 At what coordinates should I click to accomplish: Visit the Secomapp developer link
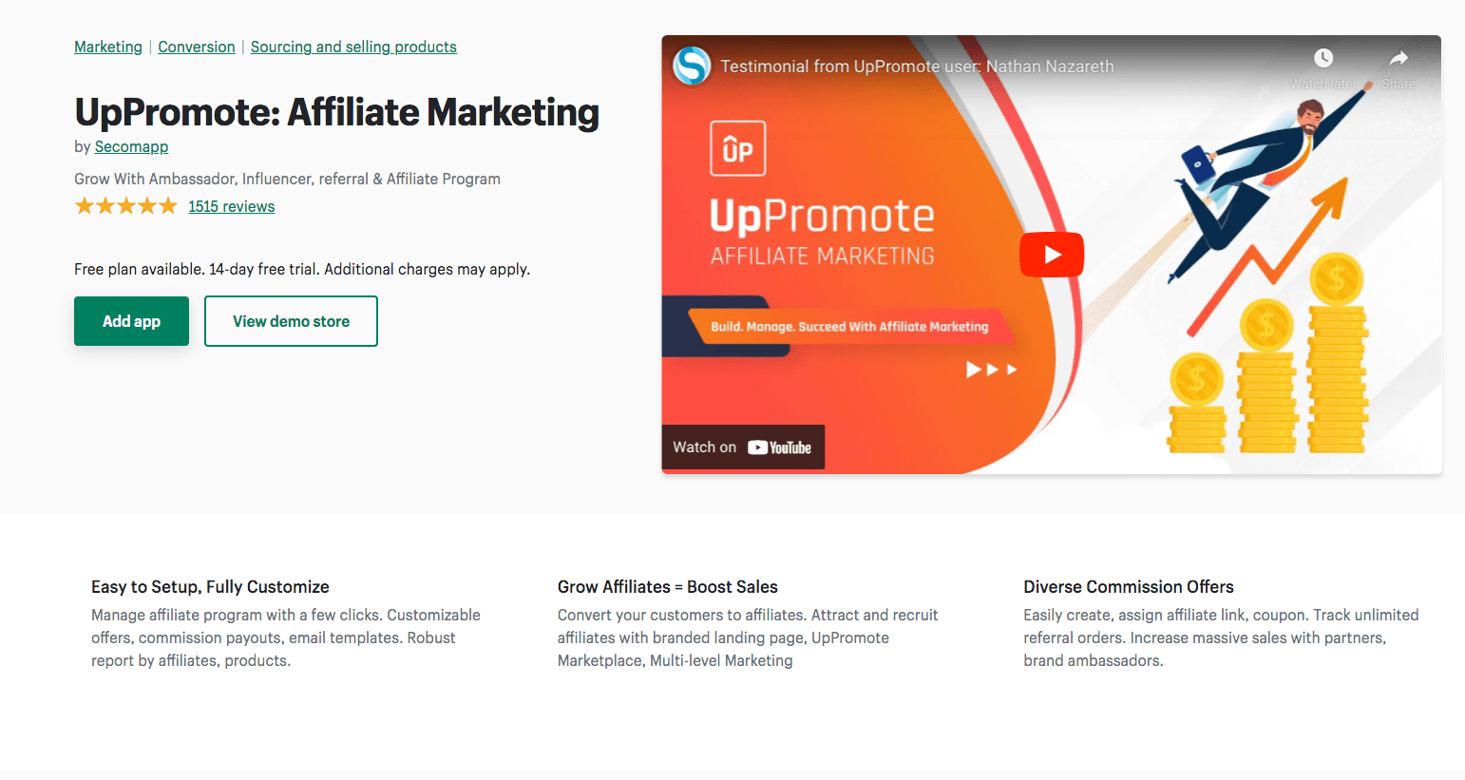(x=131, y=146)
